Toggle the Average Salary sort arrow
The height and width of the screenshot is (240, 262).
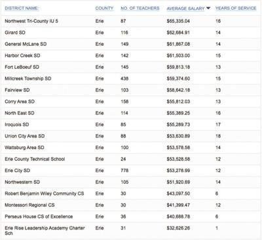(208, 9)
